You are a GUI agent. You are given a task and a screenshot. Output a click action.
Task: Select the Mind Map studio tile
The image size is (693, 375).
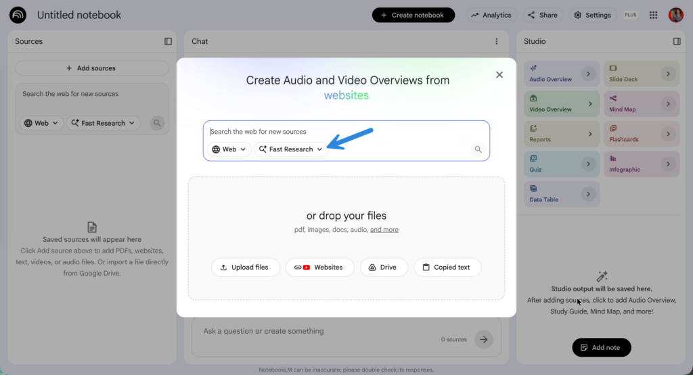tap(642, 103)
